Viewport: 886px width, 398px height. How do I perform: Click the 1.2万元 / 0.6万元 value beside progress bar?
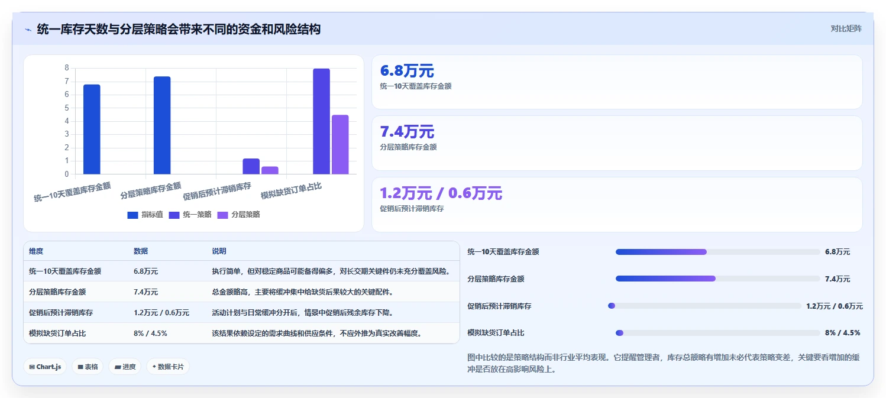click(835, 306)
